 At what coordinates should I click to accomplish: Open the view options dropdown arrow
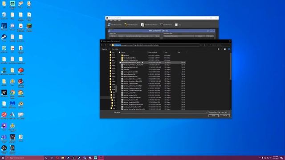221,49
